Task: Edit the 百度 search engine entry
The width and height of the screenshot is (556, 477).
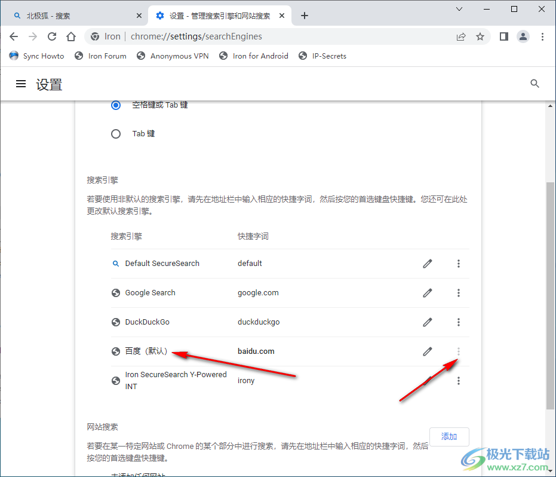Action: click(427, 351)
